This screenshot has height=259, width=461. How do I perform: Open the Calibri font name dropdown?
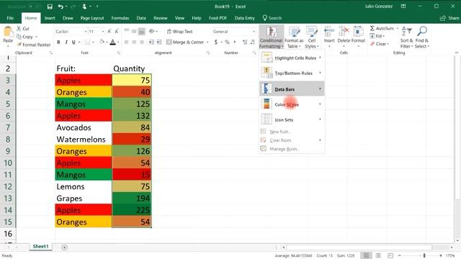point(85,32)
